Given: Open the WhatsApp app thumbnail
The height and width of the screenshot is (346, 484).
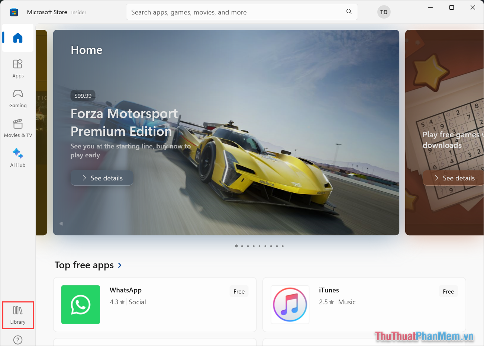Looking at the screenshot, I should tap(81, 304).
